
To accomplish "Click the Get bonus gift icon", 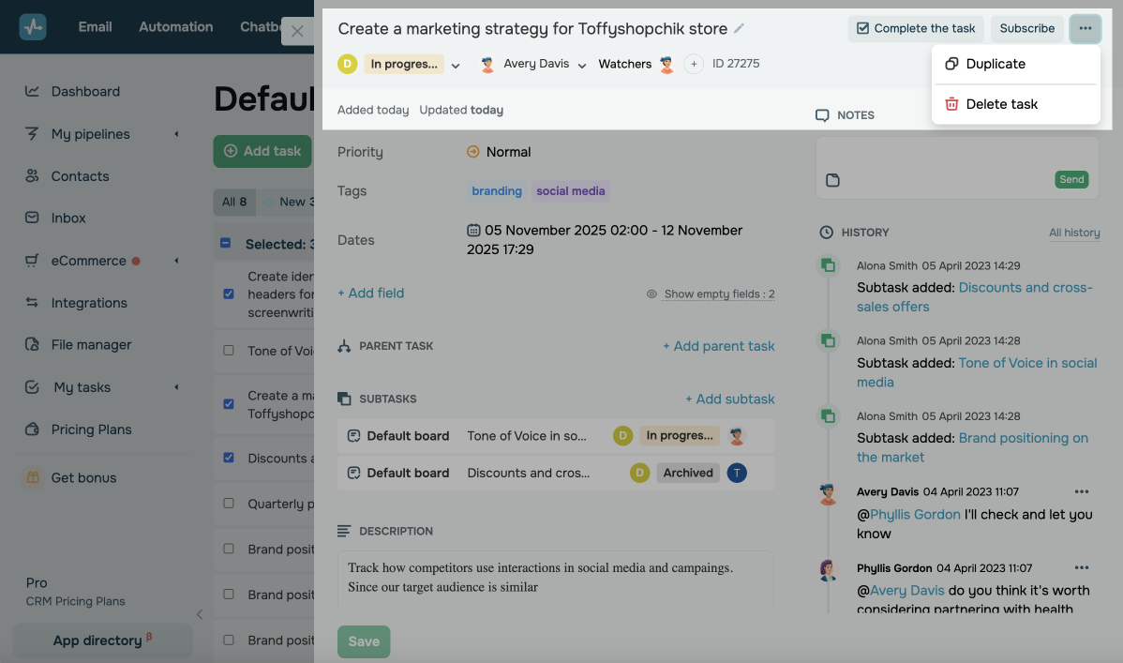I will click(x=33, y=477).
